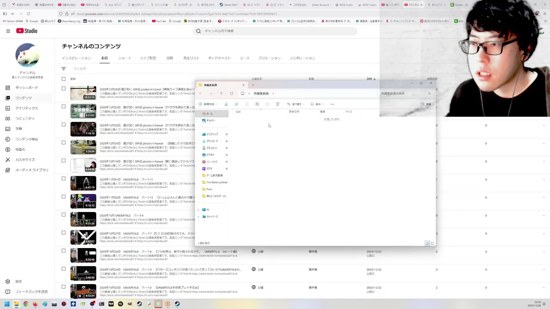Switch to Posts (投稿) tab
Viewport: 550px width, 309px height.
tap(170, 58)
